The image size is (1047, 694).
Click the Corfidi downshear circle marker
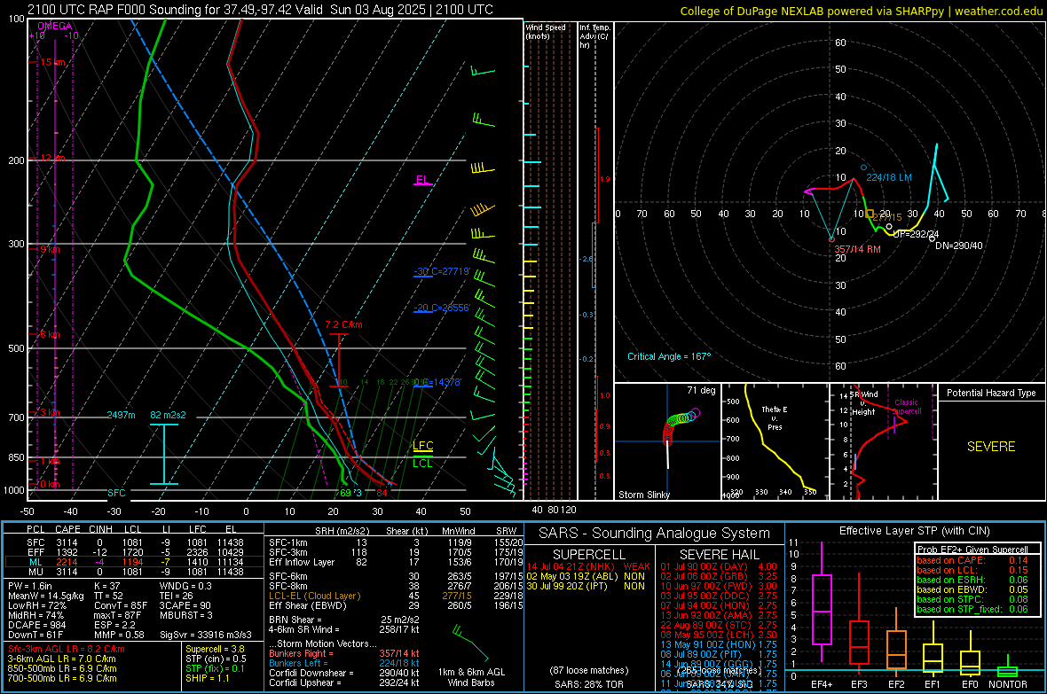point(933,238)
